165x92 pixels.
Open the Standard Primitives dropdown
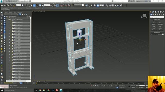click(157, 17)
